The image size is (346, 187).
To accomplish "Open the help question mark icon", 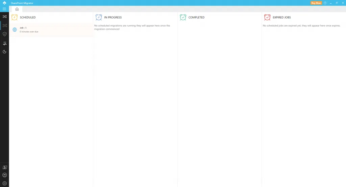I will 325,3.
